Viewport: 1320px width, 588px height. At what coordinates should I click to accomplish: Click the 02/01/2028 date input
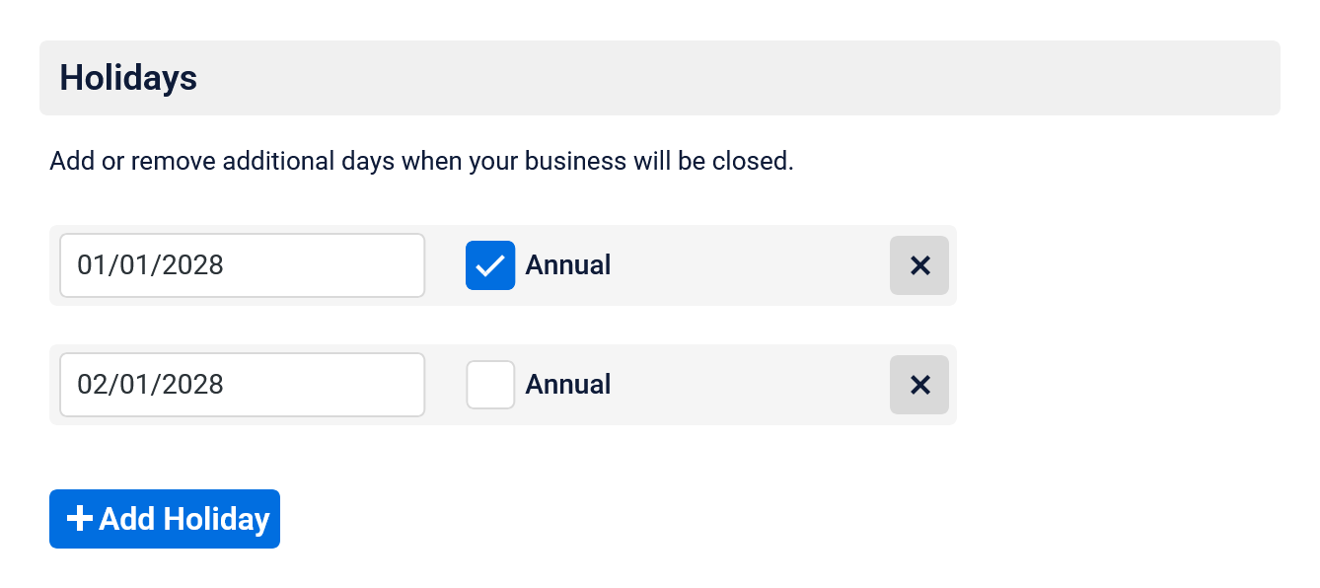242,385
